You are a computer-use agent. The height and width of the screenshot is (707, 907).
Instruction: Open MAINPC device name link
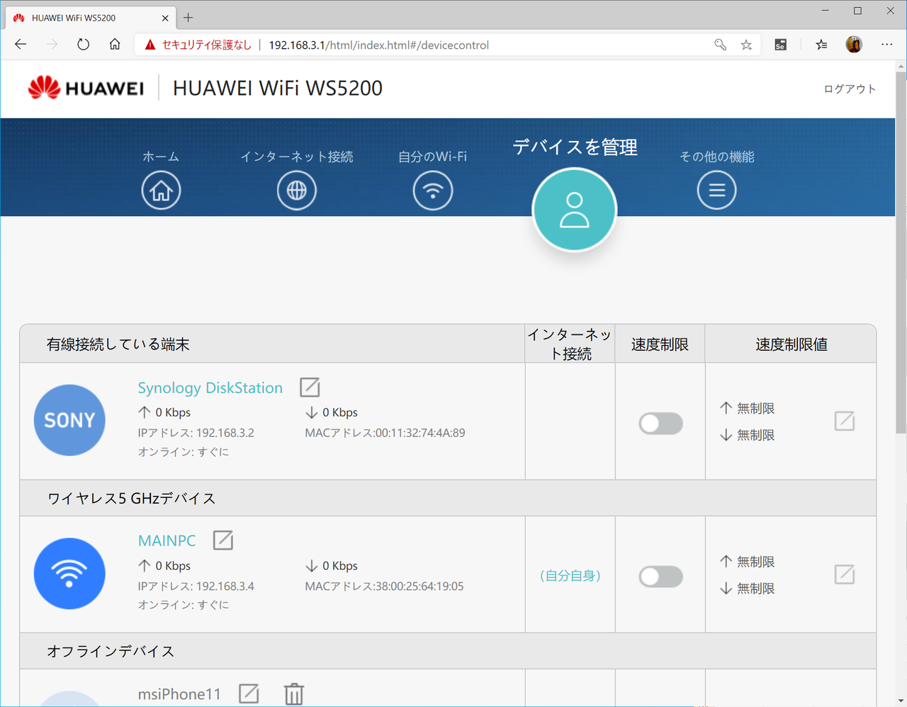[167, 541]
